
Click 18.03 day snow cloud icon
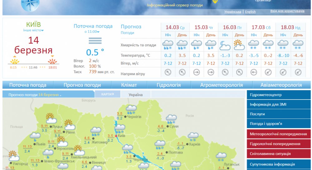(298, 45)
